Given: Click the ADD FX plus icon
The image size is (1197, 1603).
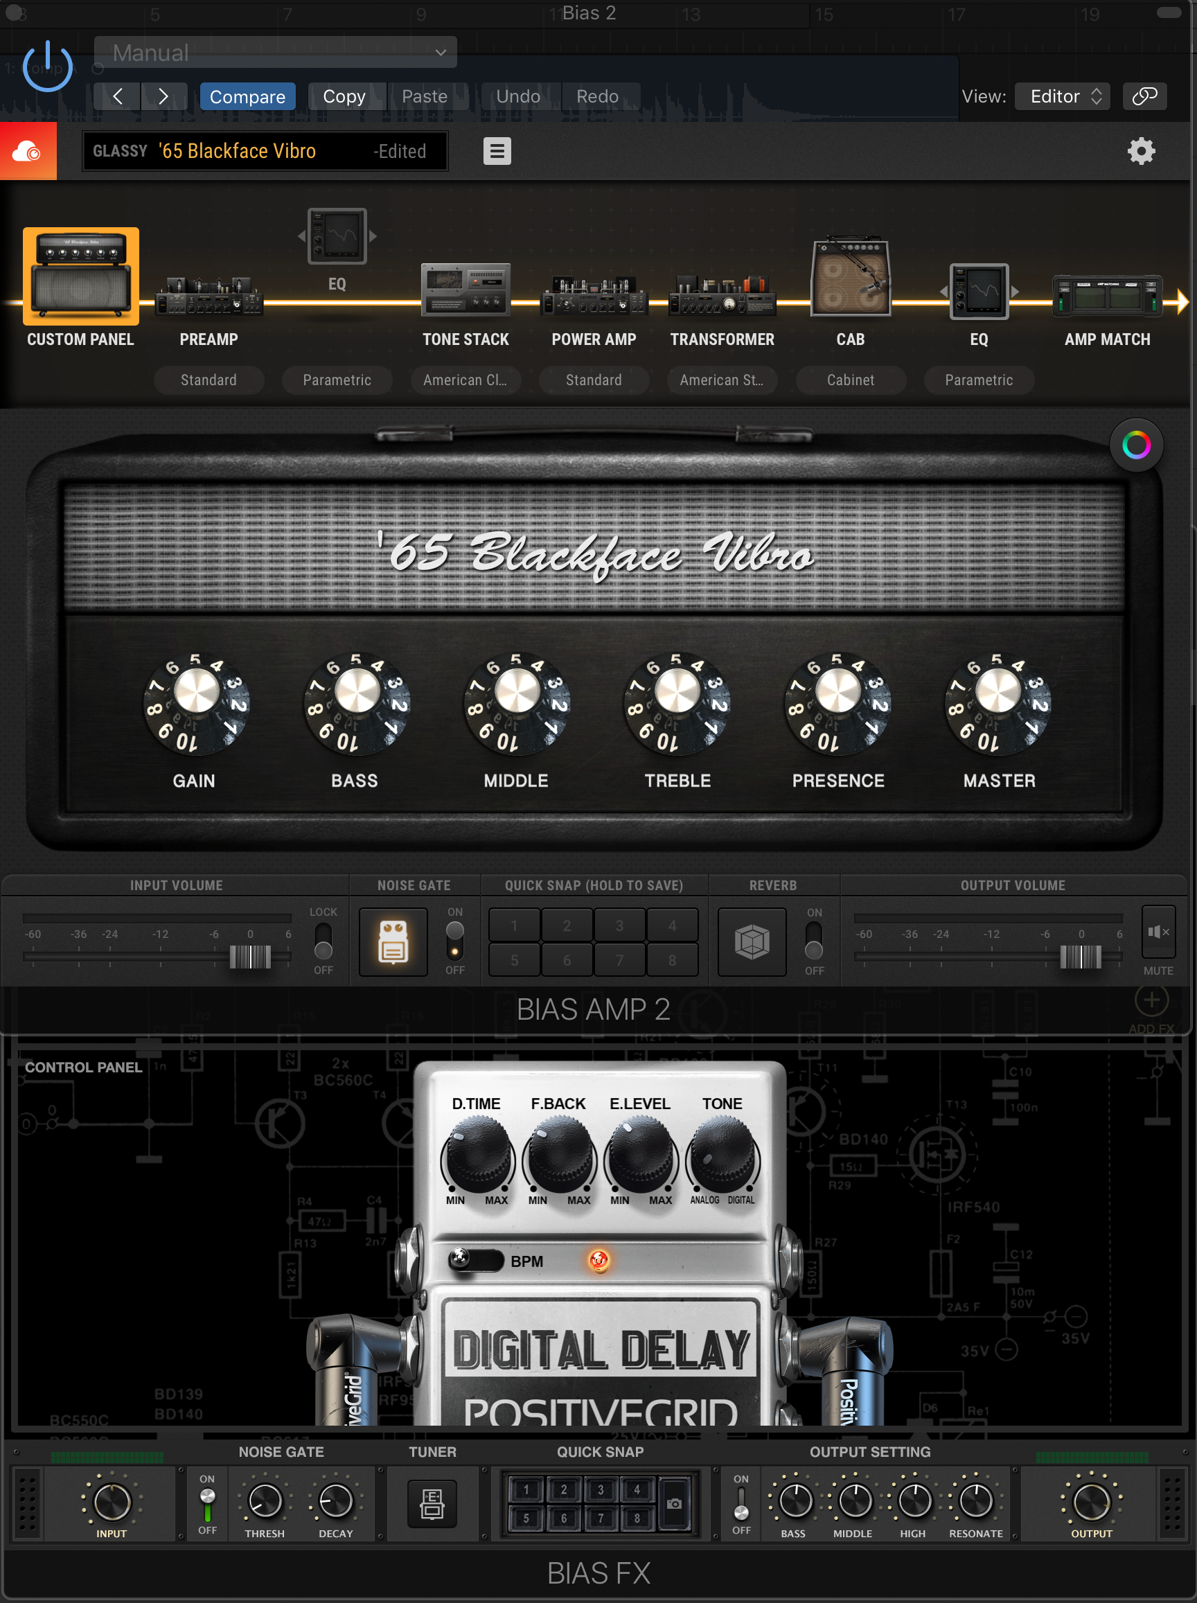Looking at the screenshot, I should [x=1151, y=1001].
